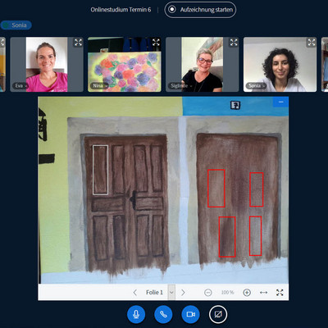Expand Nina's webcam to fullscreen
The width and height of the screenshot is (328, 328).
(x=156, y=43)
